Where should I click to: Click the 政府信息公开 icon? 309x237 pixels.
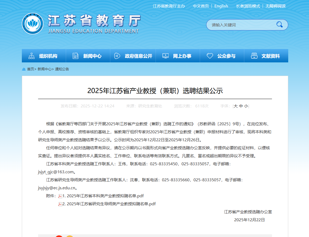point(117,56)
